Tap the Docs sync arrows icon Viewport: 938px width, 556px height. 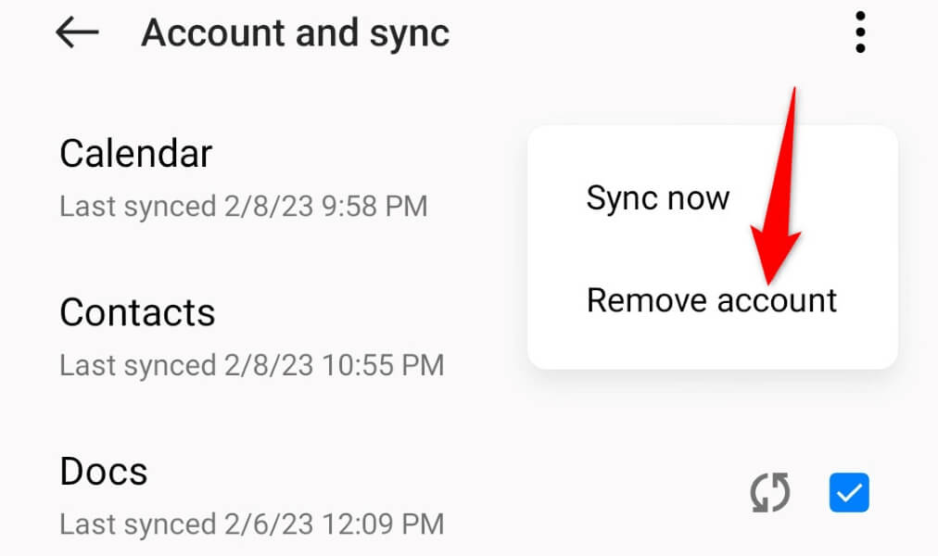[769, 493]
